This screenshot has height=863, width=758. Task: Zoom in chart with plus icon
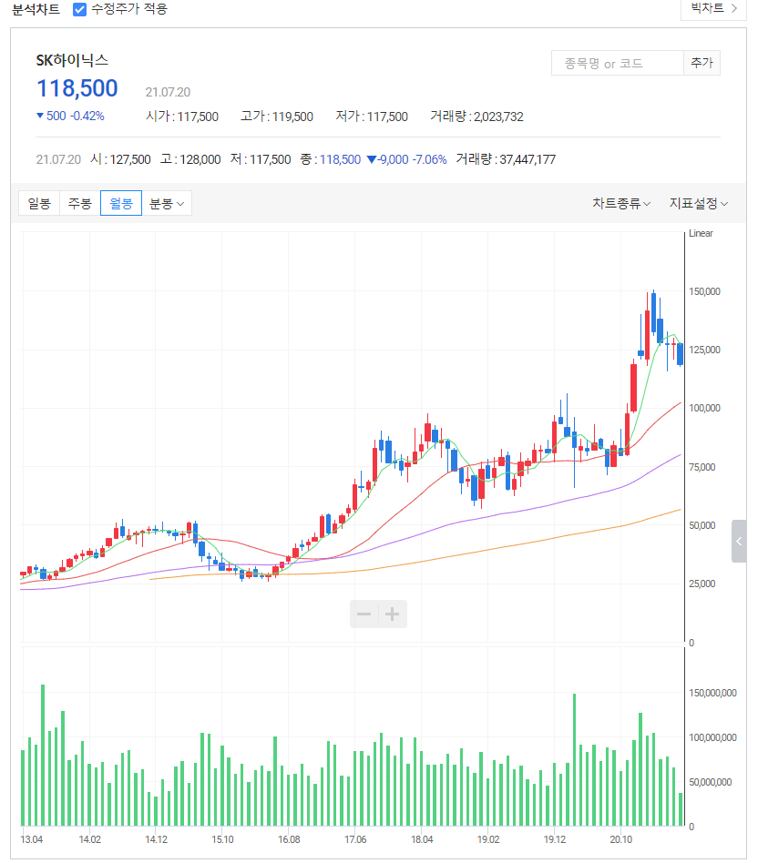(x=393, y=614)
